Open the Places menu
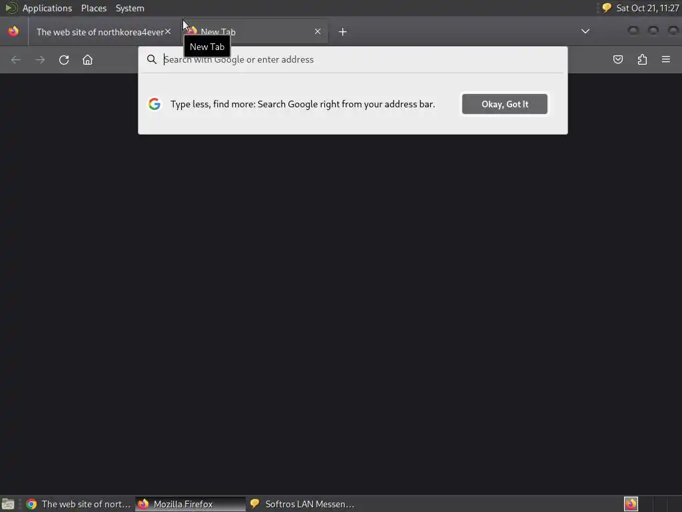This screenshot has height=512, width=682. click(93, 8)
